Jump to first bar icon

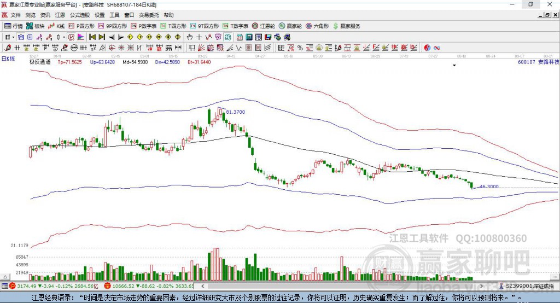(x=92, y=37)
